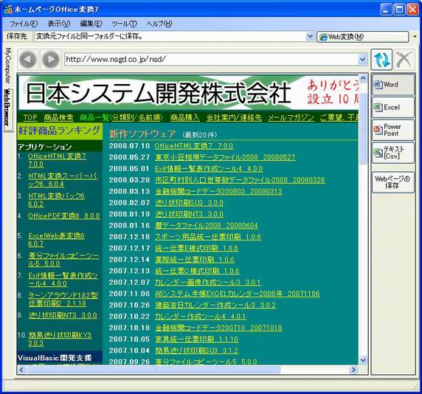The height and width of the screenshot is (394, 422).
Task: Open the メールマガジン link
Action: pyautogui.click(x=291, y=117)
